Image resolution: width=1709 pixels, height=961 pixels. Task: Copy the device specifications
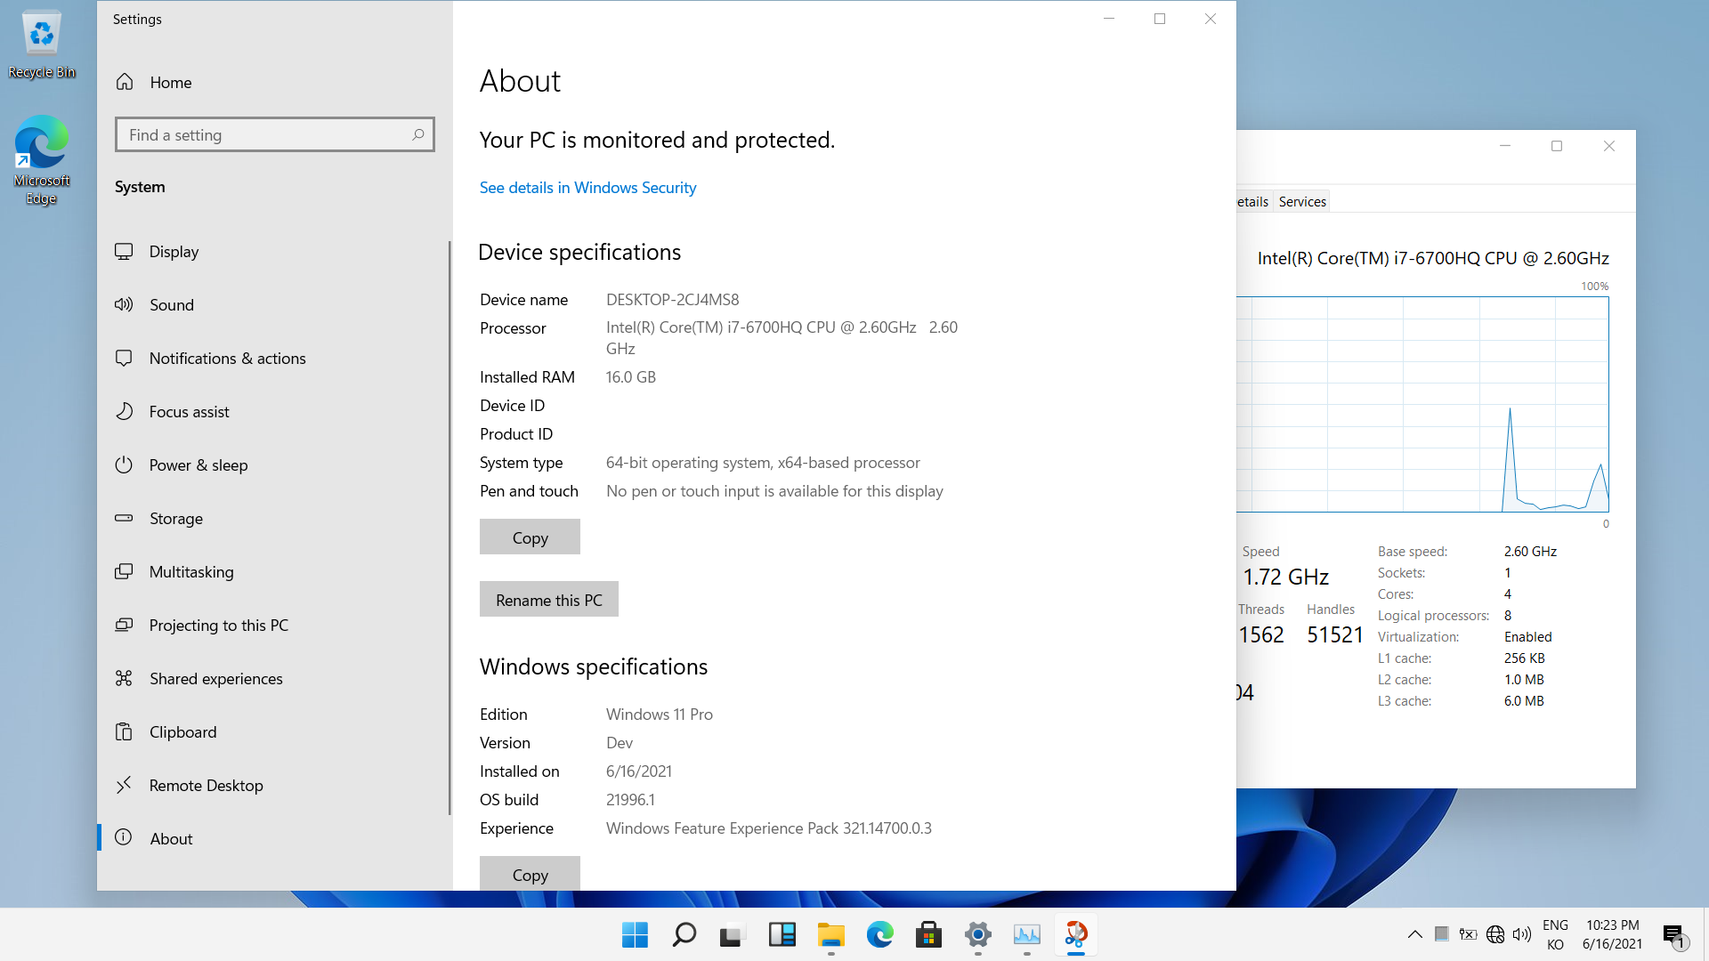530,537
